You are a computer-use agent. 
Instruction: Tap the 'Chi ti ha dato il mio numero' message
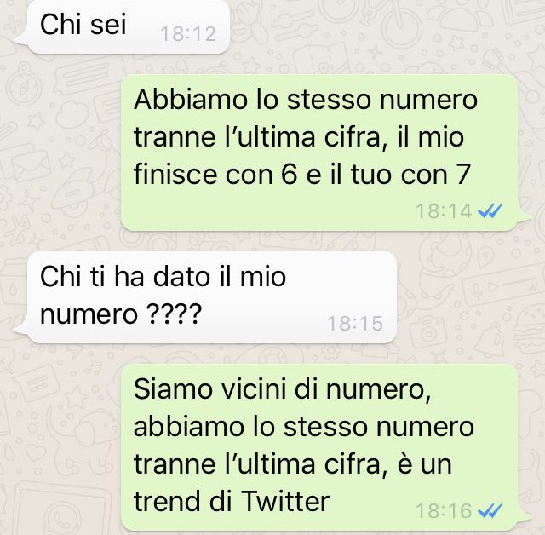click(205, 297)
